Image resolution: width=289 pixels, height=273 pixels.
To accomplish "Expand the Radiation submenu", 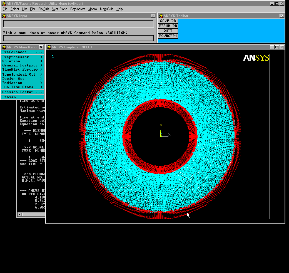I will [23, 83].
